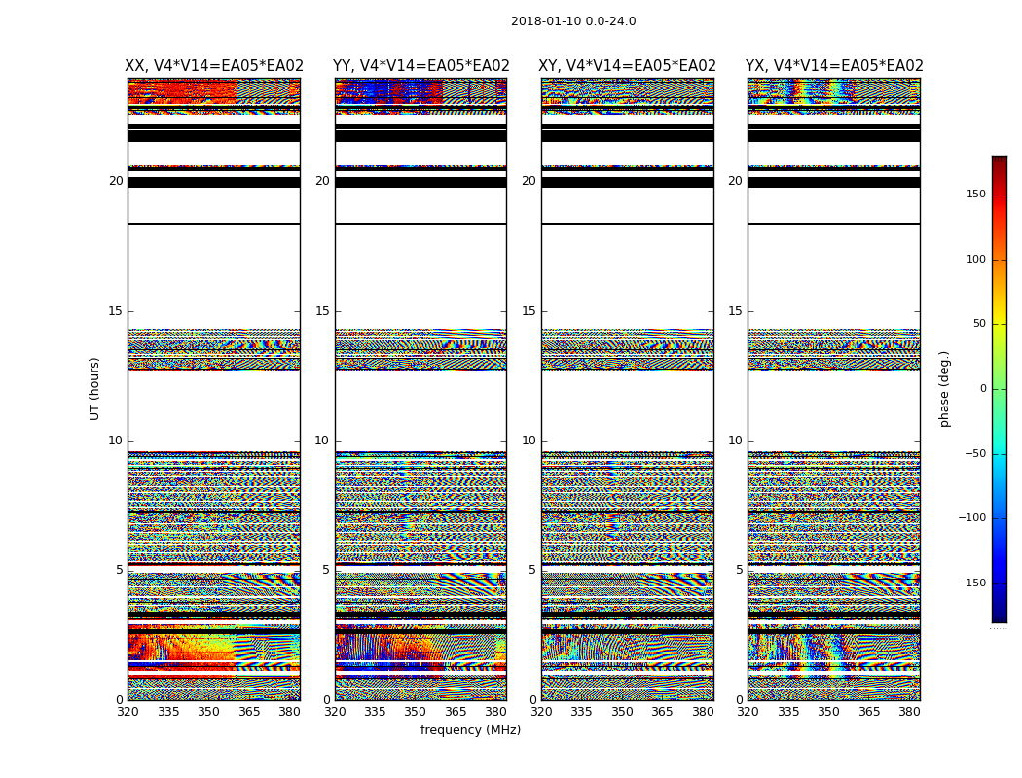Click the '335' frequency tick under YX panel

tap(788, 712)
